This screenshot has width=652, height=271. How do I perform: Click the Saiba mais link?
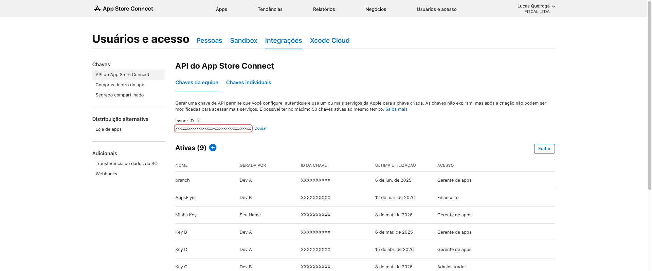[396, 109]
